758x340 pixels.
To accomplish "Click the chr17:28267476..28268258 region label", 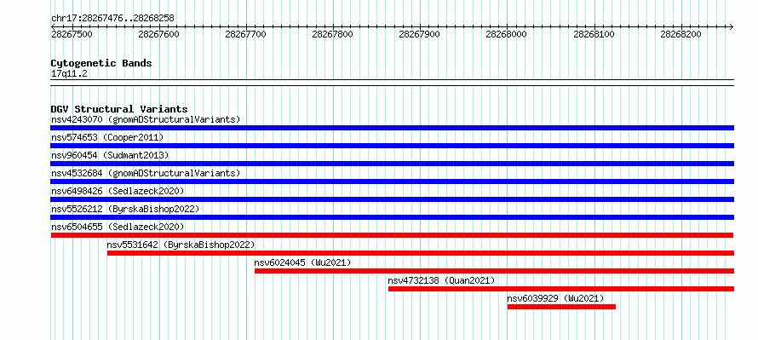I will point(112,19).
